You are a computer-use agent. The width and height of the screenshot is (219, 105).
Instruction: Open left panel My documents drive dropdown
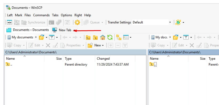[x=22, y=37]
